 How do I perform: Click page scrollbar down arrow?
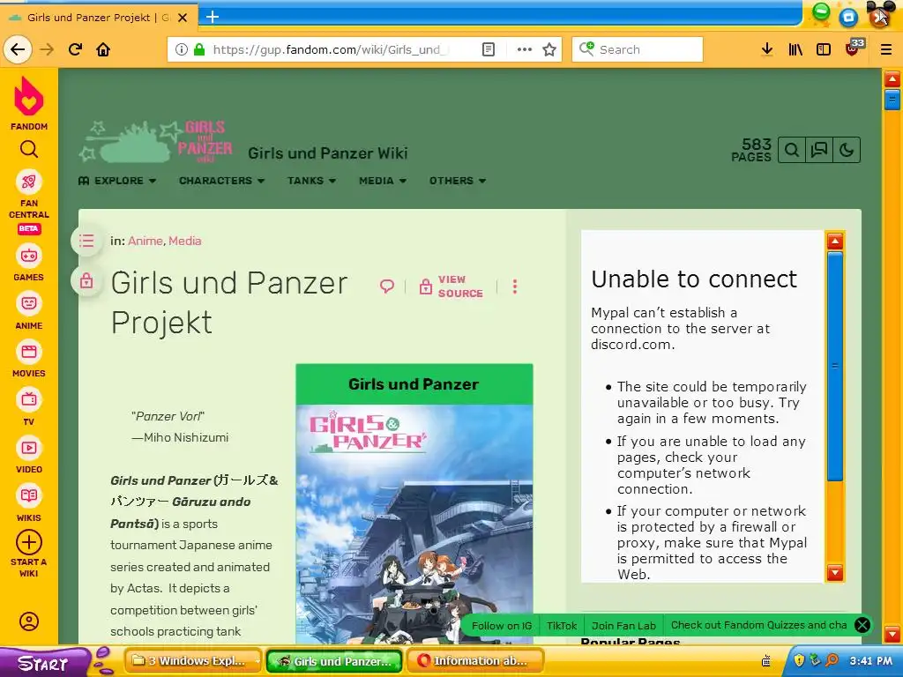[x=892, y=635]
